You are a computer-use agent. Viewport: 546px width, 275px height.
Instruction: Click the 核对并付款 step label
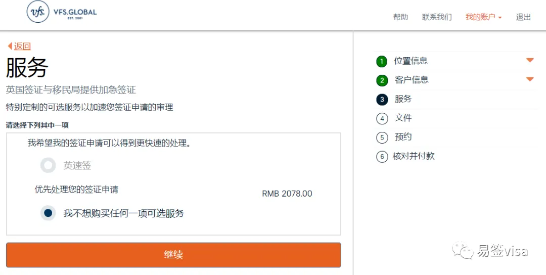click(x=414, y=156)
